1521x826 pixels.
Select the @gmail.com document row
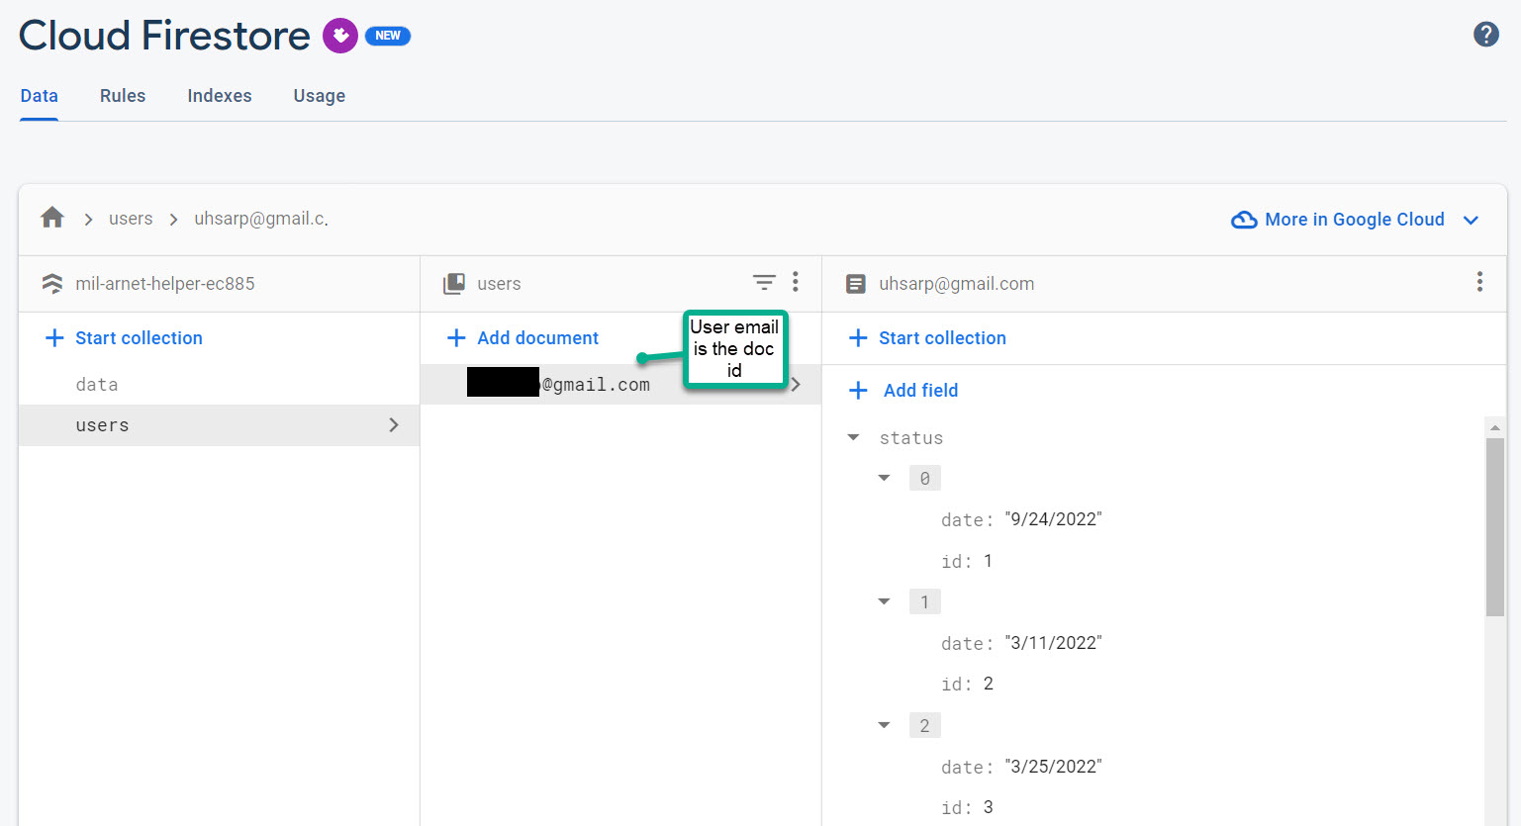click(620, 385)
